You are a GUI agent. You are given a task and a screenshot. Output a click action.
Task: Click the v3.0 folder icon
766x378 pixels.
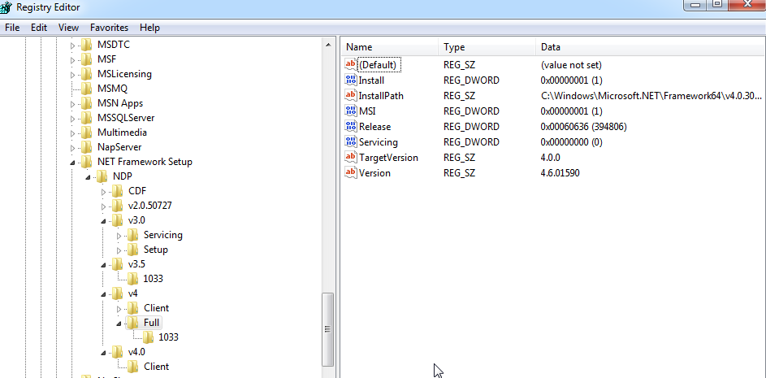(117, 220)
